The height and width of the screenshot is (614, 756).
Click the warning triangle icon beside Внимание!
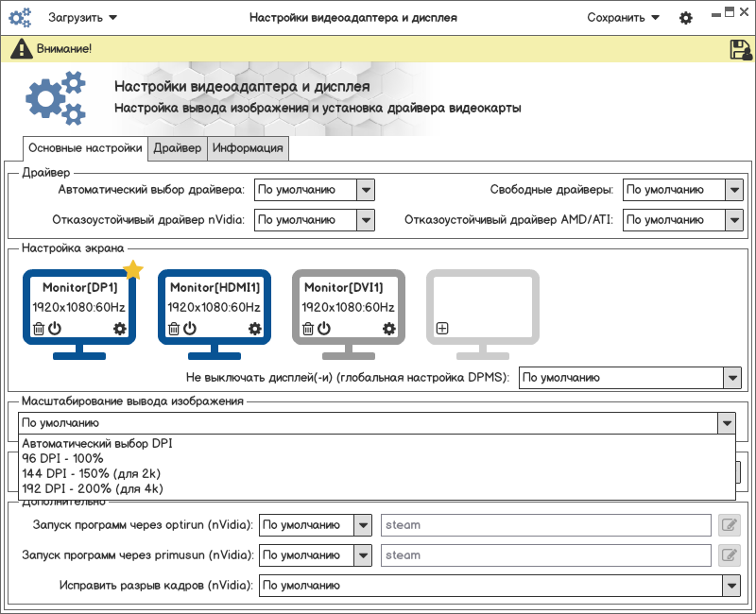click(x=21, y=49)
